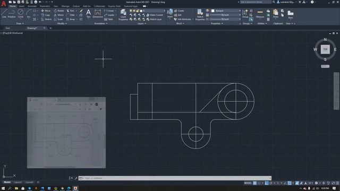
Task: Open Layer Properties manager
Action: point(123,15)
